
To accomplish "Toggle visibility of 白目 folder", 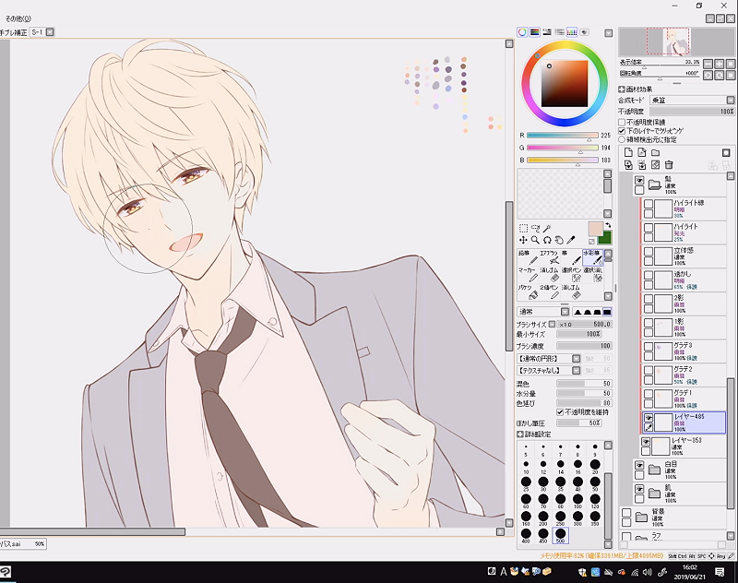I will 639,465.
